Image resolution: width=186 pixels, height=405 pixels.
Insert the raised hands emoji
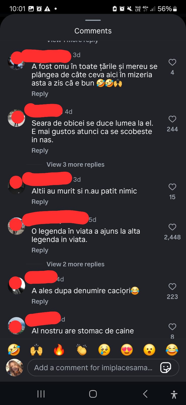[37, 350]
